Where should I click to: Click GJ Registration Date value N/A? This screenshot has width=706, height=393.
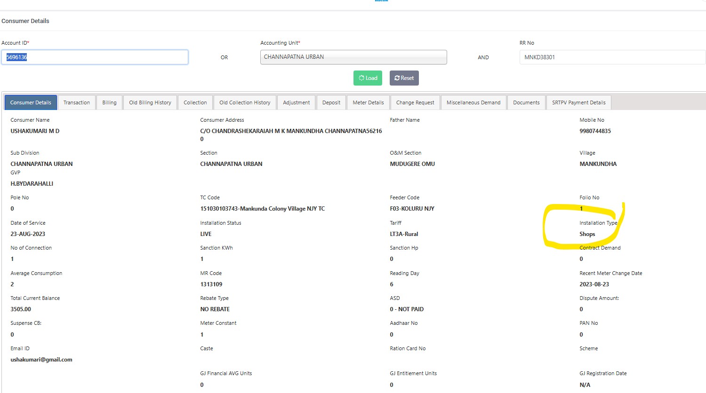[x=585, y=385]
